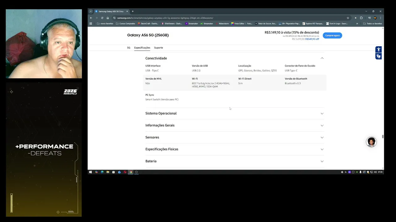Open the 'novos favoritos' bookmark folder

tap(105, 23)
